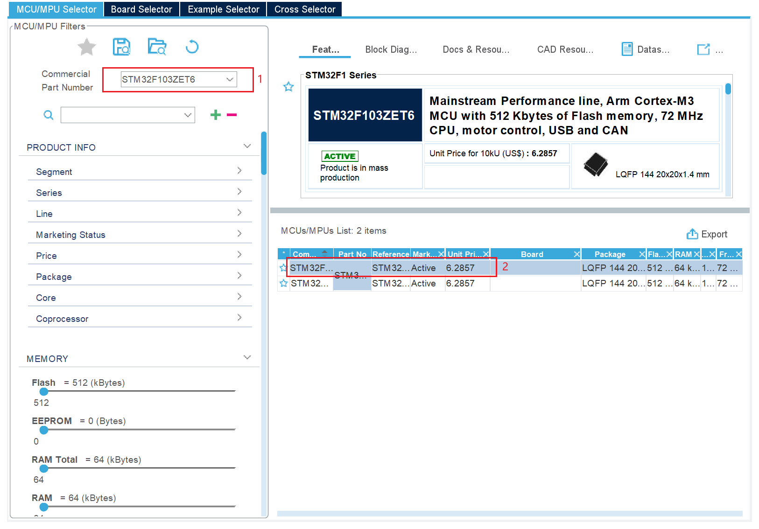Select the first row LQFP 144 package cell

(x=613, y=268)
